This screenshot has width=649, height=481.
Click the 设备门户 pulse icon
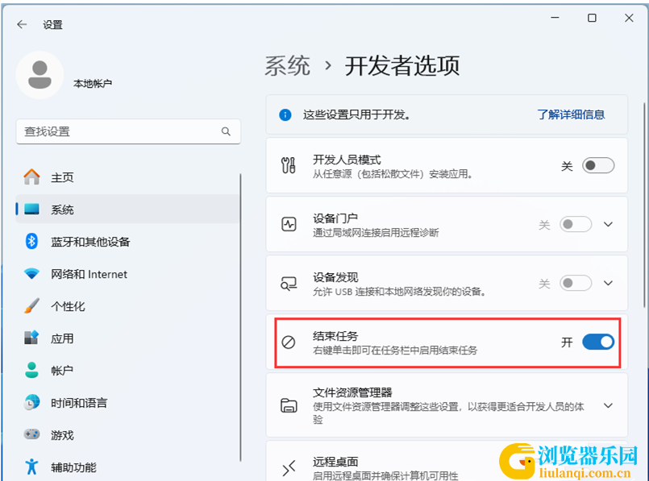[x=289, y=224]
